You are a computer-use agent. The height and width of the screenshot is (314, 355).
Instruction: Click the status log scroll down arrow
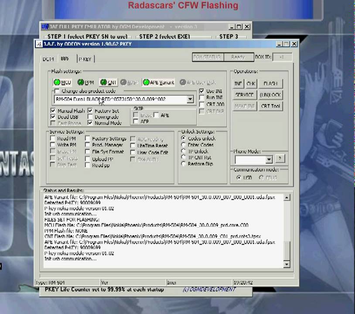coord(287,264)
